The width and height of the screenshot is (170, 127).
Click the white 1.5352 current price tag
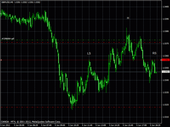tap(166, 72)
